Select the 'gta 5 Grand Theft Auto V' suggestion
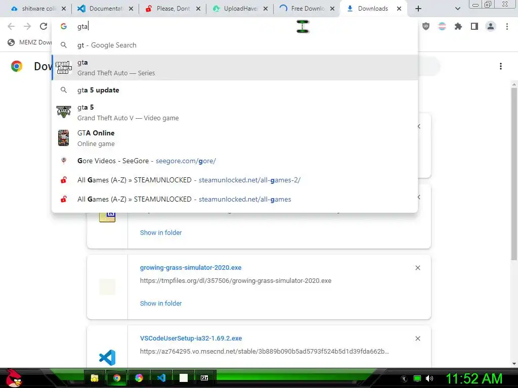This screenshot has width=518, height=388. click(x=235, y=113)
